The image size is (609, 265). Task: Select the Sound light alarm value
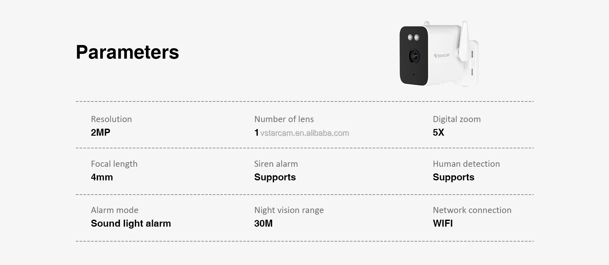tap(131, 223)
